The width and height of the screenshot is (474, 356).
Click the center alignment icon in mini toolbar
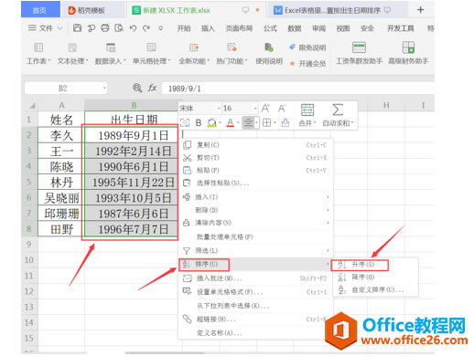[248, 123]
